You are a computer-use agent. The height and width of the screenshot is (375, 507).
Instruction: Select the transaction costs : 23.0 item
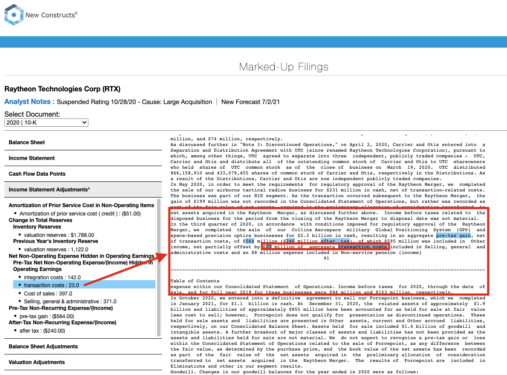84,285
